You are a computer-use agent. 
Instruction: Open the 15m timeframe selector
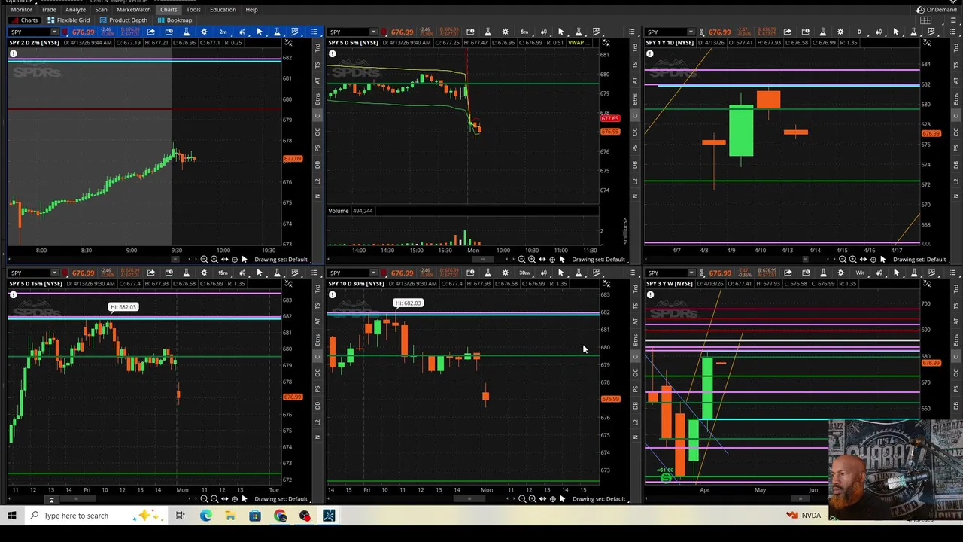pos(223,272)
